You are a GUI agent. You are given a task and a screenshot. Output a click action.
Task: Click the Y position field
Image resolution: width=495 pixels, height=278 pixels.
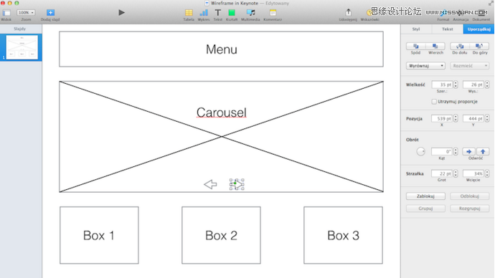[473, 118]
